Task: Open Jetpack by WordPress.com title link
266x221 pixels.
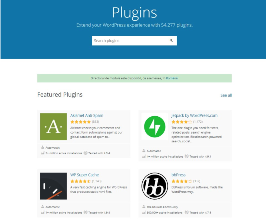Action: click(x=194, y=115)
